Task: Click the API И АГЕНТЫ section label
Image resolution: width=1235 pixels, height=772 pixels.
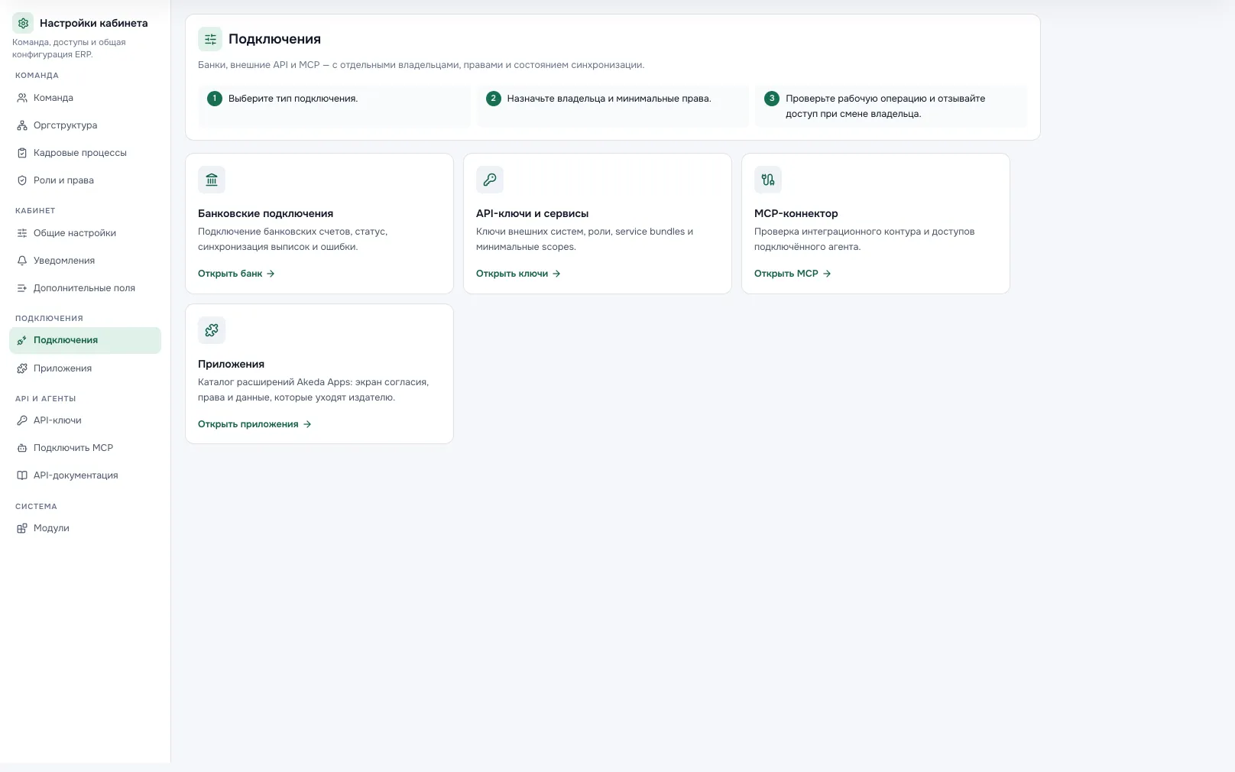Action: 45,399
